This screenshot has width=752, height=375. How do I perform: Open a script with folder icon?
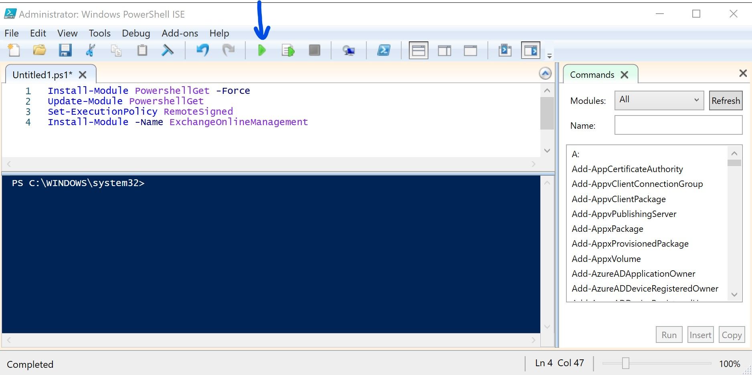point(39,50)
